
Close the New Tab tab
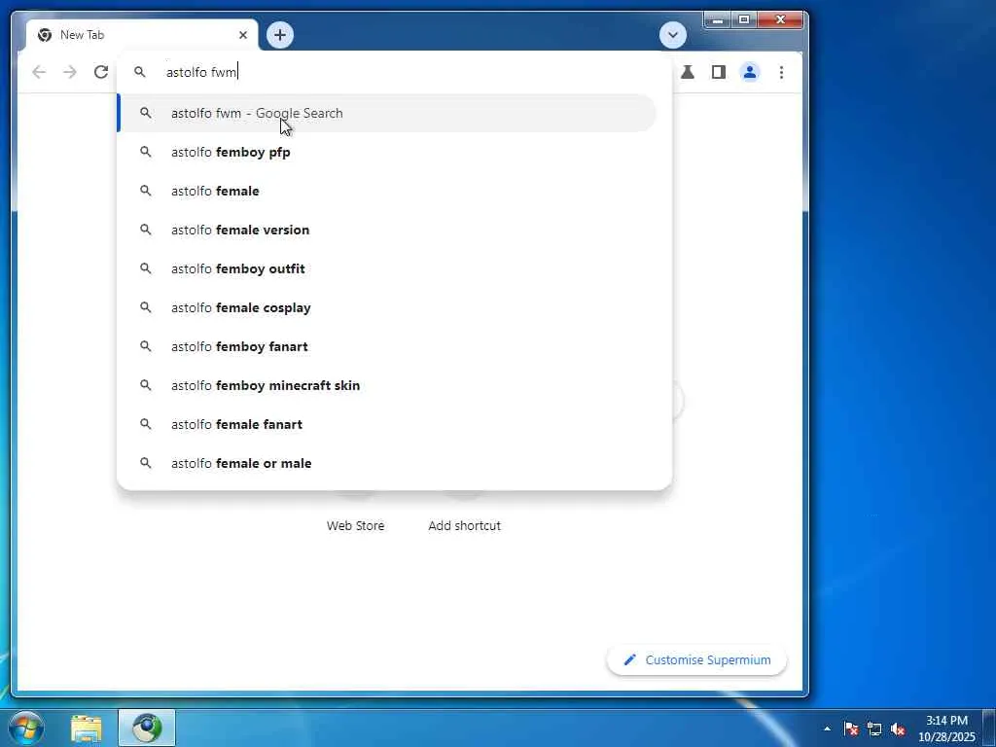pyautogui.click(x=242, y=35)
